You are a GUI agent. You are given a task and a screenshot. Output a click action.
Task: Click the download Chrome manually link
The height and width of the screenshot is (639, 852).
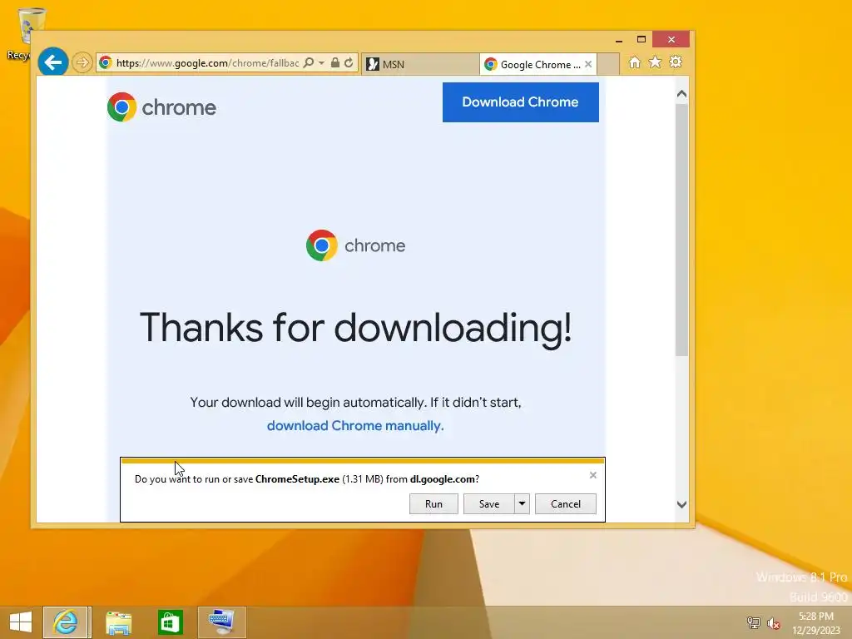355,425
